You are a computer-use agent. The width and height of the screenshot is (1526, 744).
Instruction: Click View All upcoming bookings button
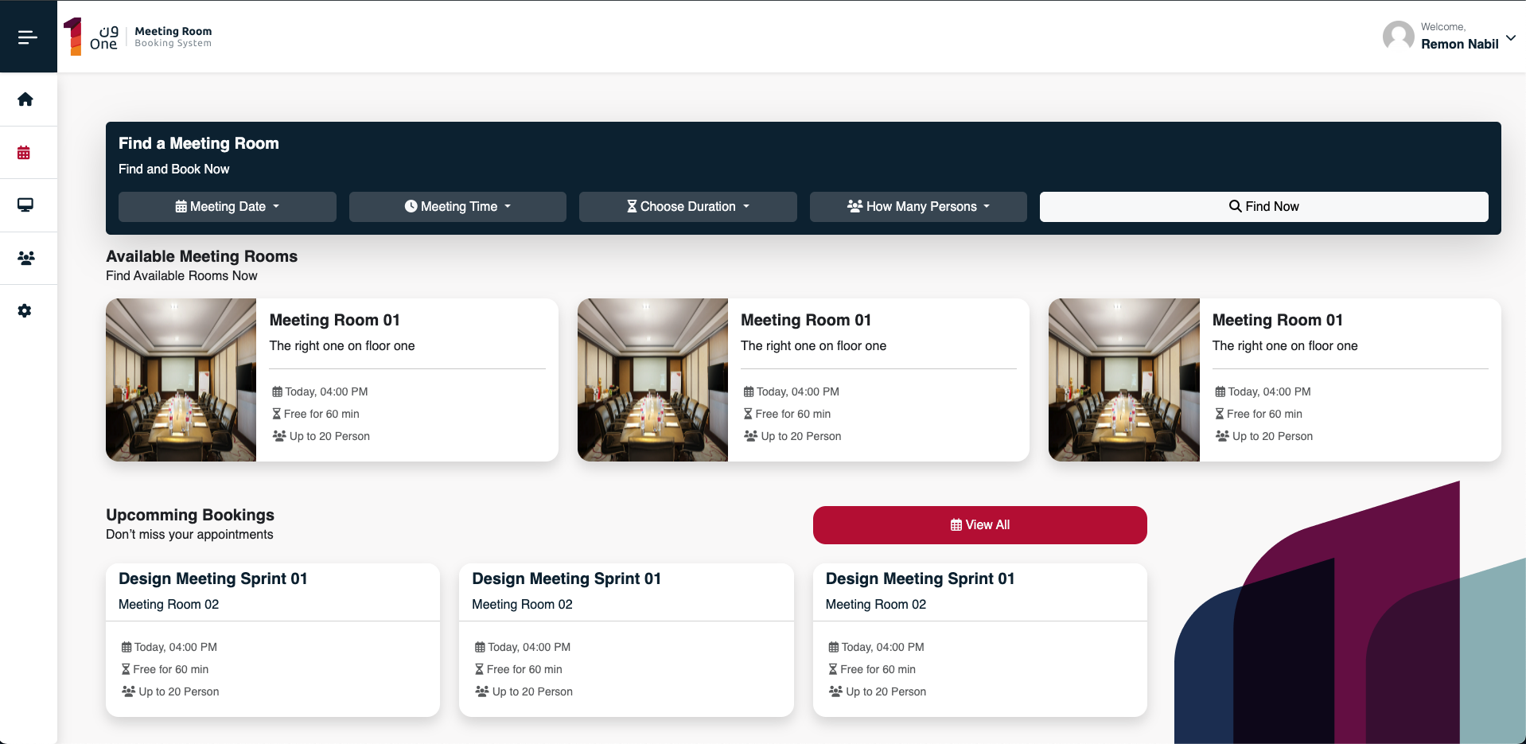point(979,525)
